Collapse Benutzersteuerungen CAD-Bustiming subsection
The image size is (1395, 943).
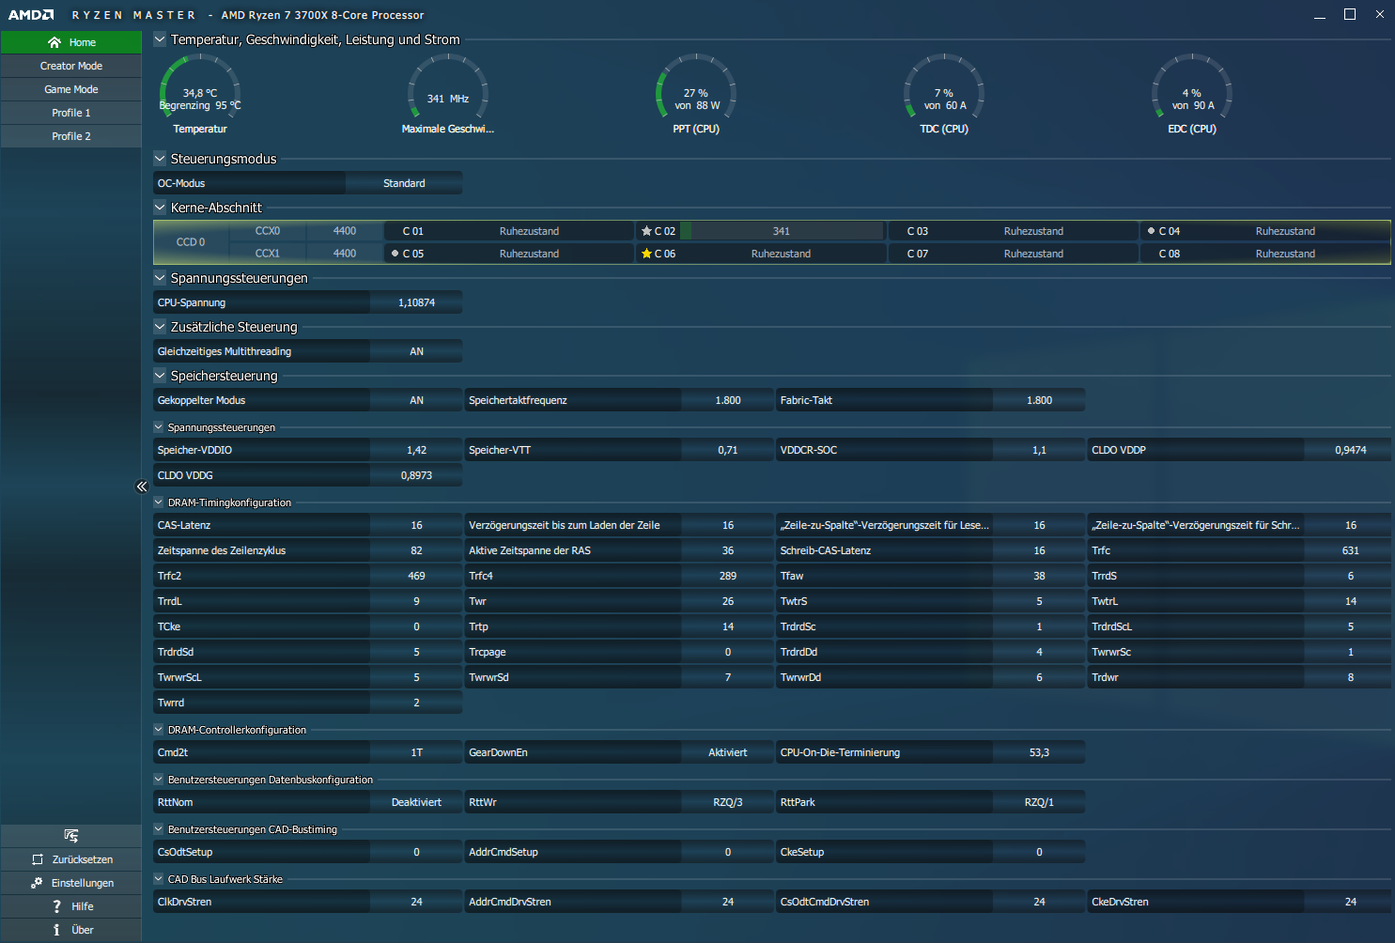pos(159,829)
